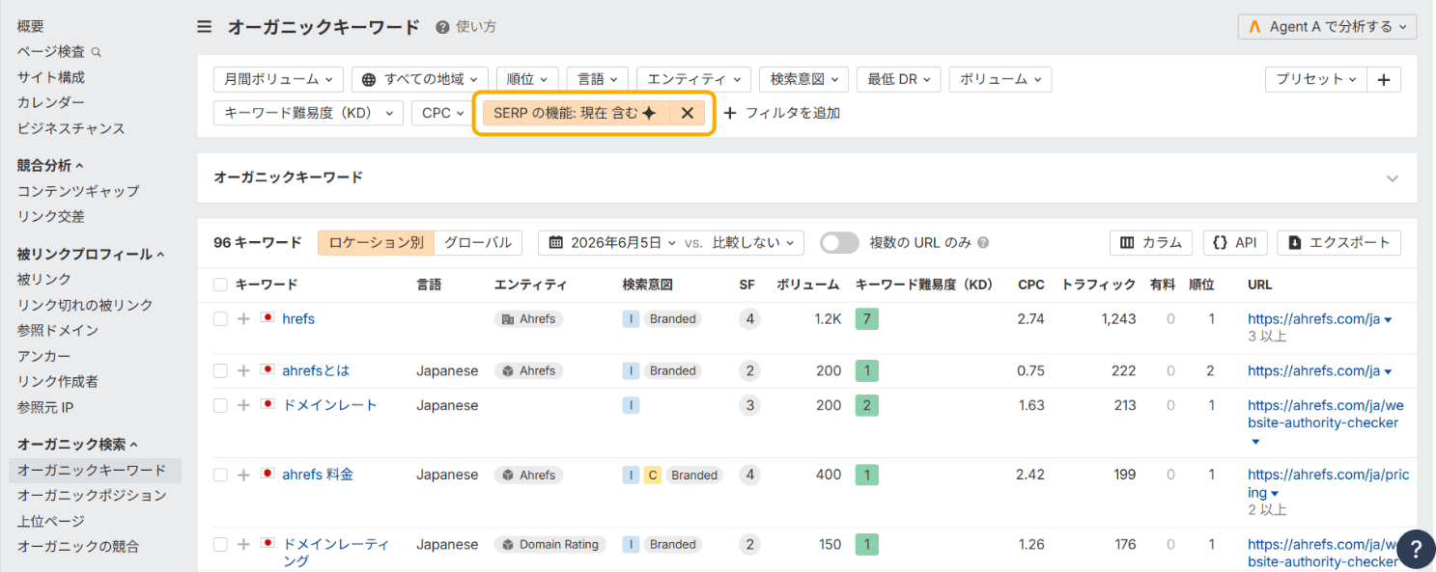The image size is (1436, 572).
Task: Edit the SERP の機能 filter chip
Action: point(576,113)
